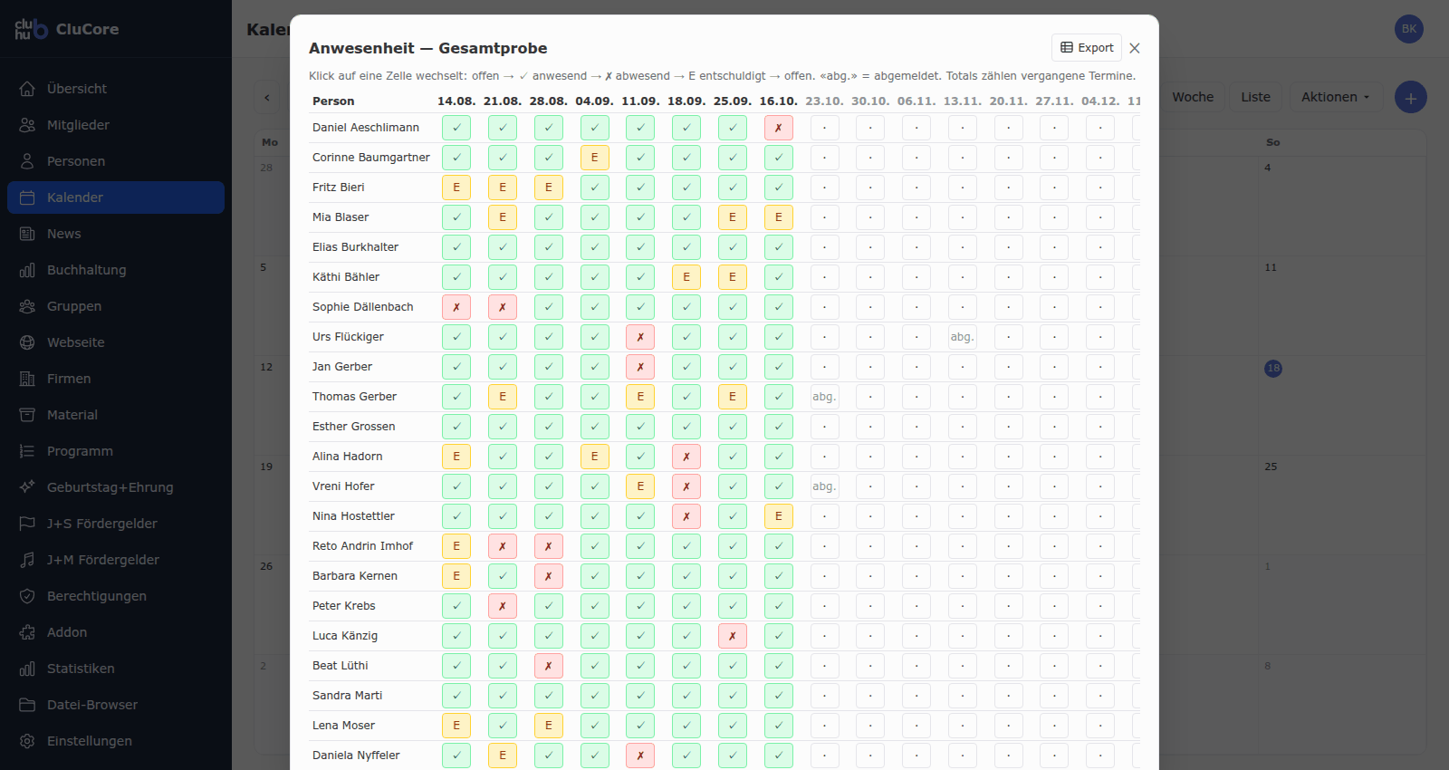Click the 16.10. column header
Viewport: 1449px width, 770px height.
778,101
